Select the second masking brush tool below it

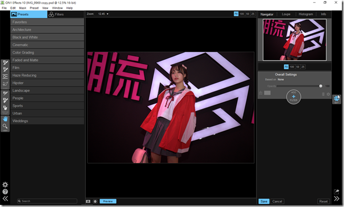5,70
